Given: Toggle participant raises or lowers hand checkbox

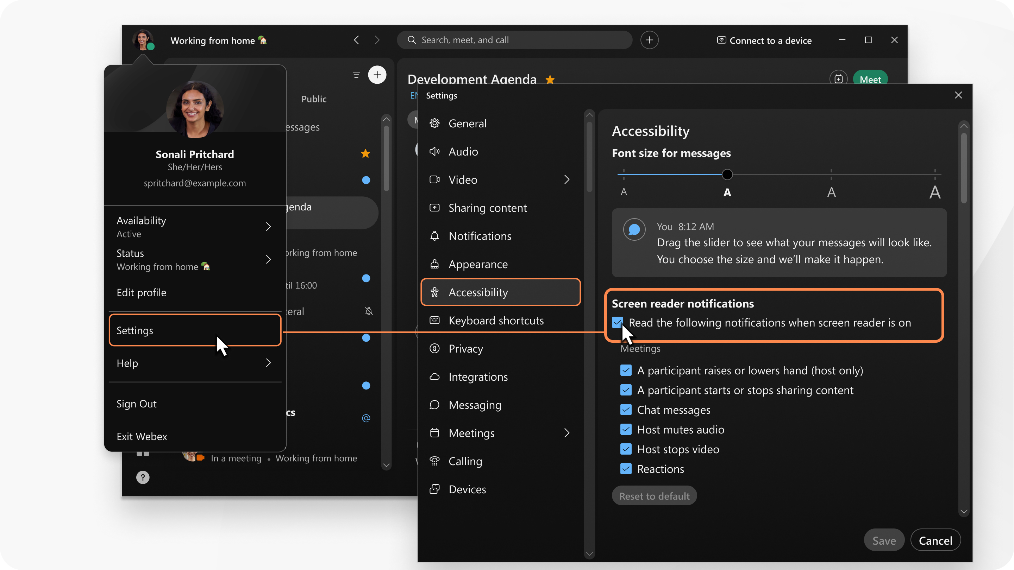Looking at the screenshot, I should tap(626, 370).
